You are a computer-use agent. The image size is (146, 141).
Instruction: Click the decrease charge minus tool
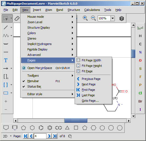(x=6, y=109)
